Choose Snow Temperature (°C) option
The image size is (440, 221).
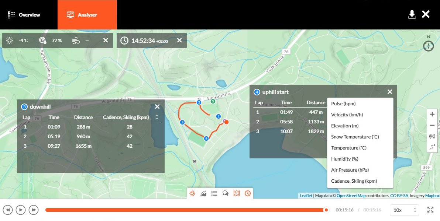tap(360, 137)
